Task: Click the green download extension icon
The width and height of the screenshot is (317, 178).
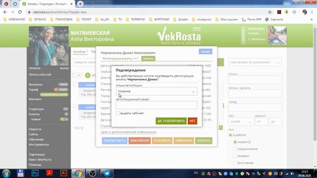Action: pos(286,12)
